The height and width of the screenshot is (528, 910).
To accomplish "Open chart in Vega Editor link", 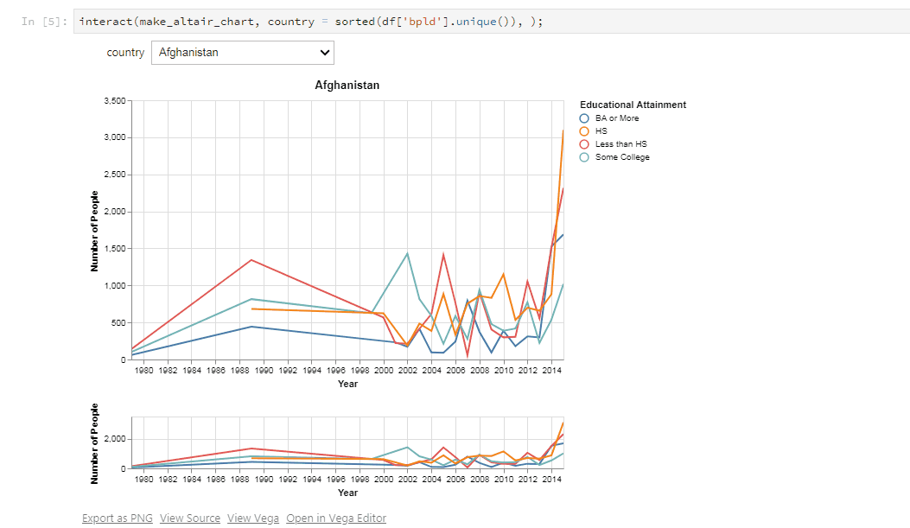I will (x=336, y=518).
